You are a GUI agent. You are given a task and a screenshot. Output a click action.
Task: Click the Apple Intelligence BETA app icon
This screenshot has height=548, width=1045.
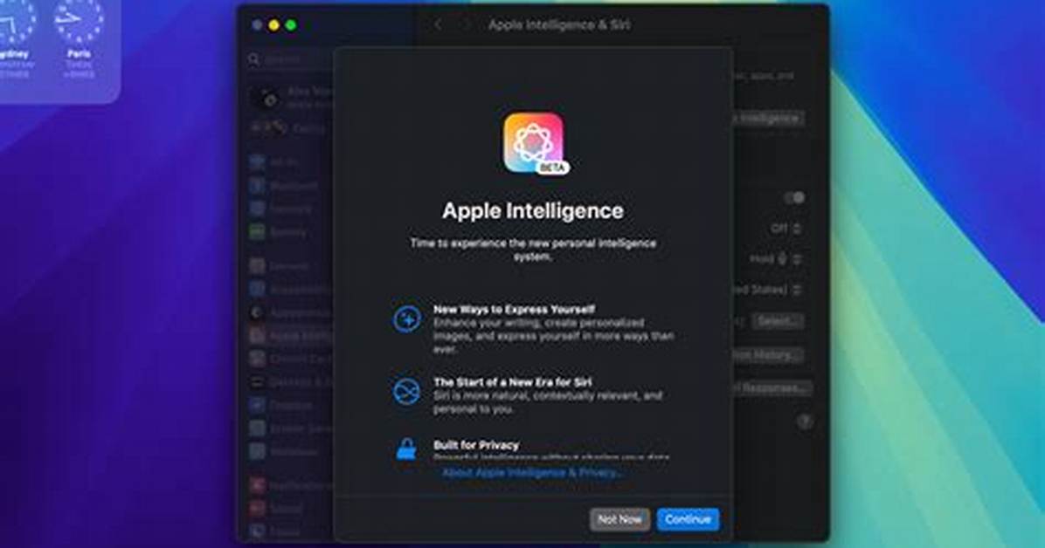534,142
